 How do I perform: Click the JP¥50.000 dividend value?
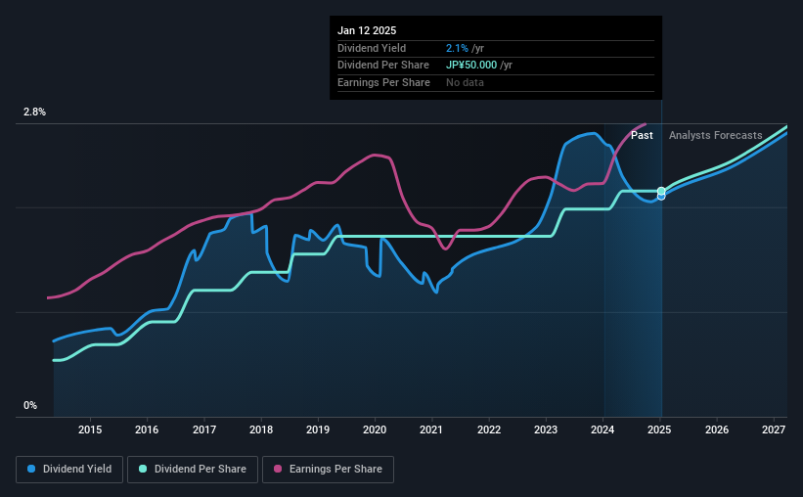point(471,66)
